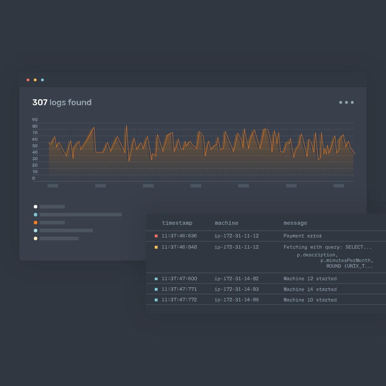
Task: Open the Payment error message
Action: pyautogui.click(x=303, y=236)
